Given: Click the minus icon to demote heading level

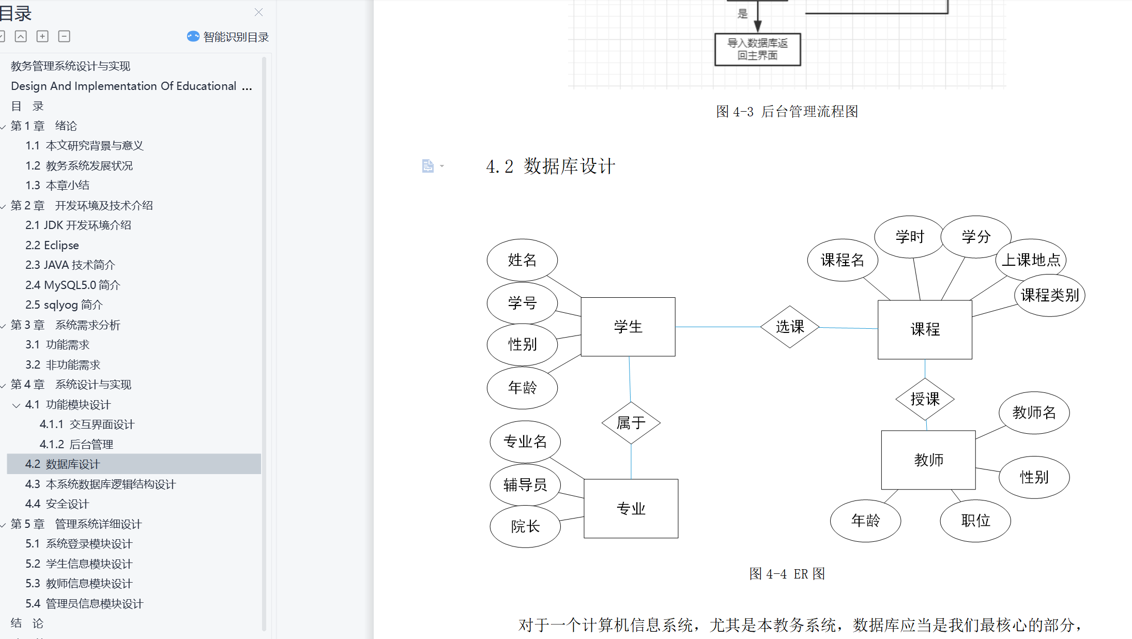Looking at the screenshot, I should click(x=64, y=36).
